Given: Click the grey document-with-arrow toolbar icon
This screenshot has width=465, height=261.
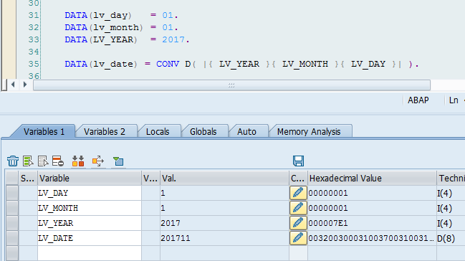Looking at the screenshot, I should click(43, 161).
